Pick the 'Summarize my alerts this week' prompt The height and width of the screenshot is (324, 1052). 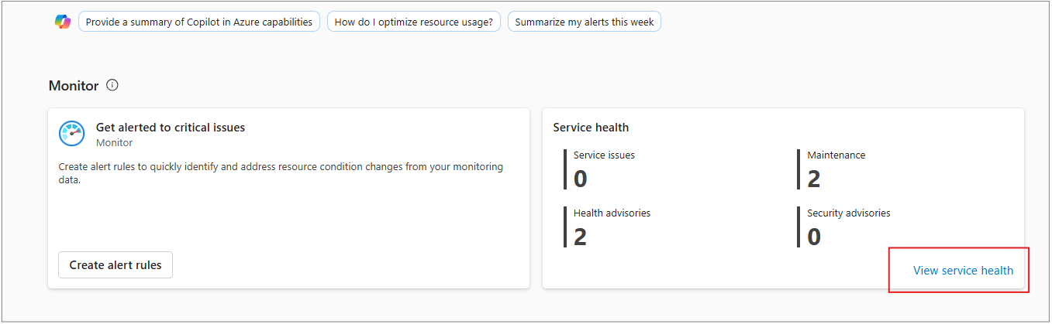(585, 22)
